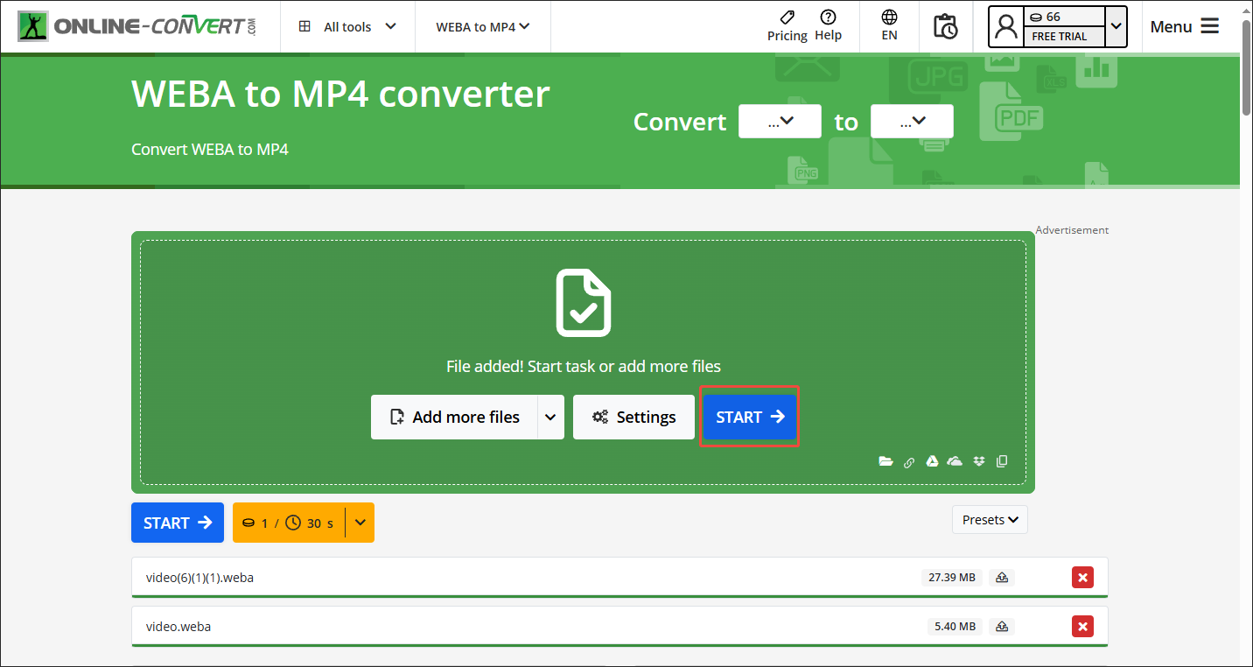Import file from OneDrive cloud icon
Screen dimensions: 1253x667
coord(955,461)
